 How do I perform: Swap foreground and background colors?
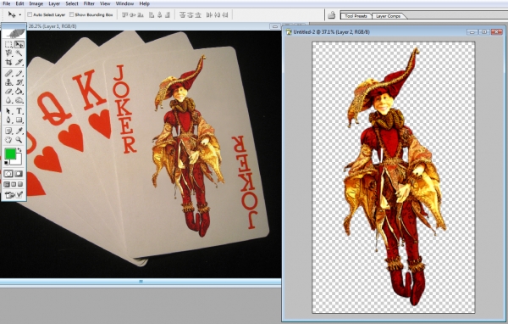point(20,150)
